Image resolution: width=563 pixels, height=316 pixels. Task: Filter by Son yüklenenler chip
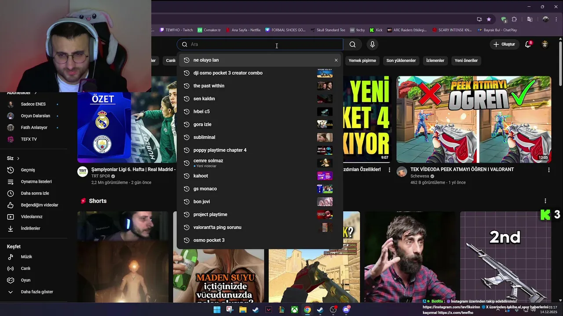point(401,61)
